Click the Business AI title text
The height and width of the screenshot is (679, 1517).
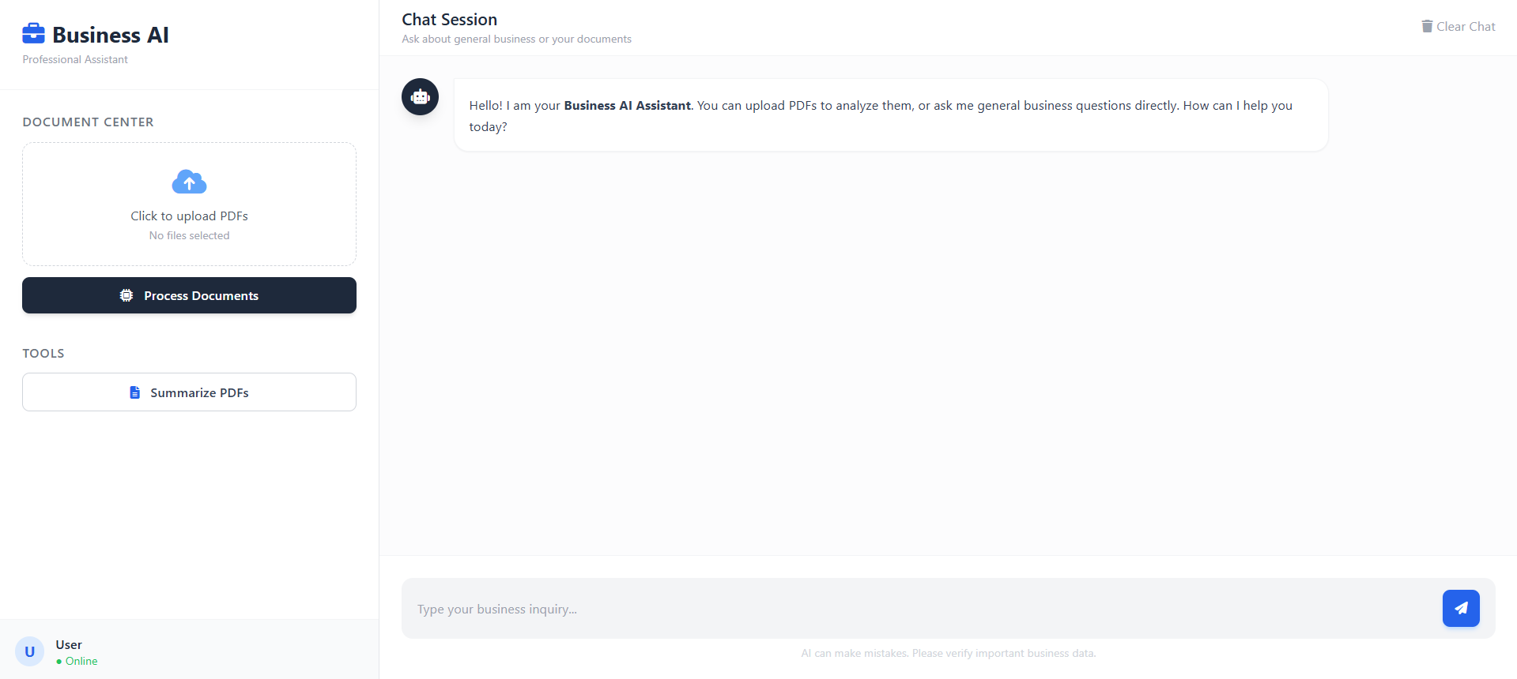(111, 35)
